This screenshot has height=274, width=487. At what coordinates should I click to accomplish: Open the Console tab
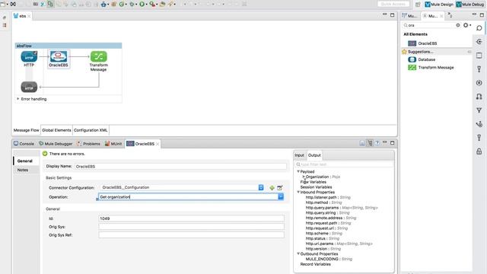click(24, 144)
